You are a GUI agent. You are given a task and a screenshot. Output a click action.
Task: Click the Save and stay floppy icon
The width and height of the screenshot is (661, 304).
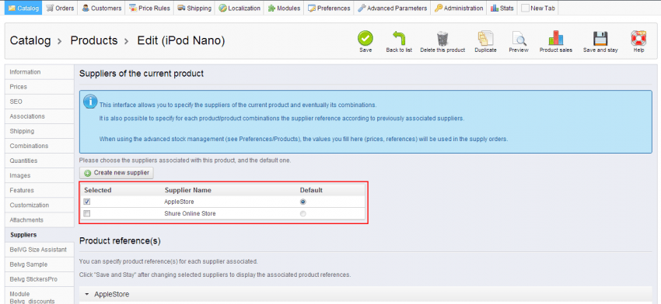coord(600,38)
